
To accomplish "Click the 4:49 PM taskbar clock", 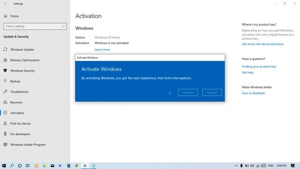I will tap(281, 166).
